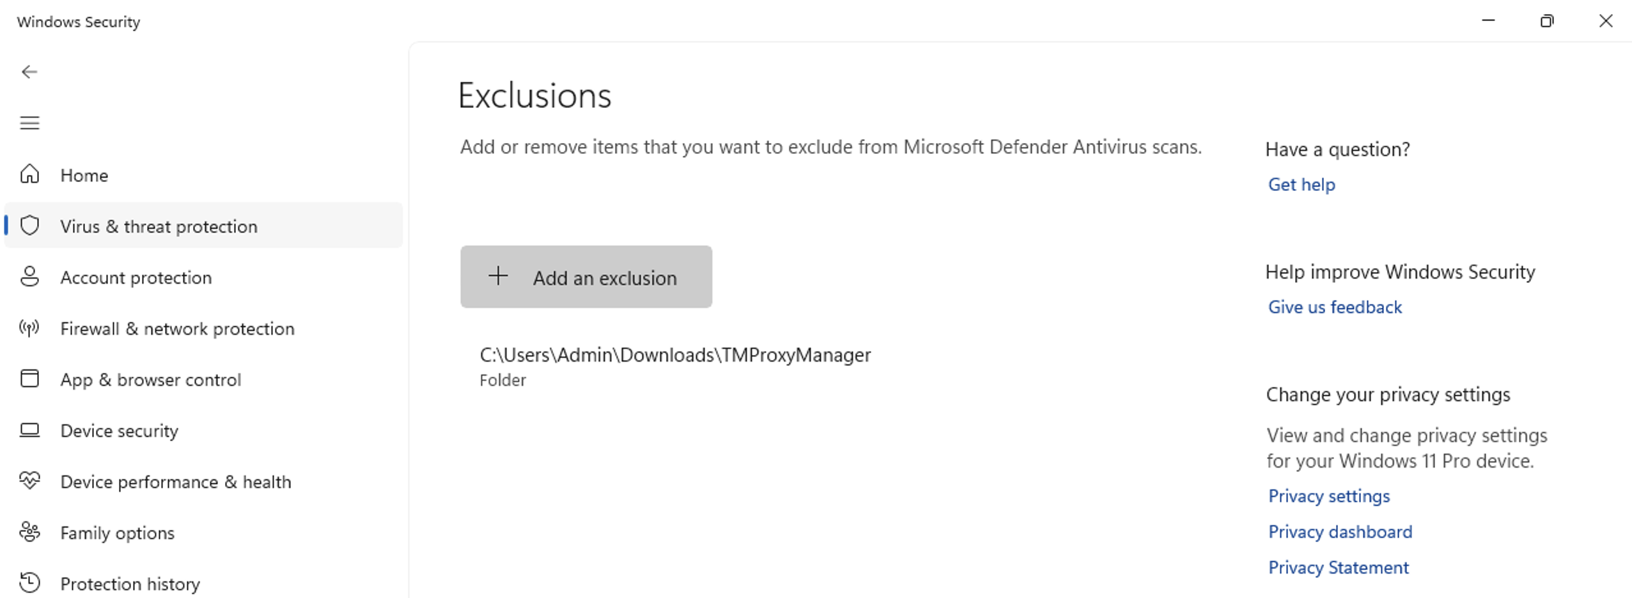Click the Account protection person icon
This screenshot has width=1632, height=598.
pyautogui.click(x=29, y=277)
